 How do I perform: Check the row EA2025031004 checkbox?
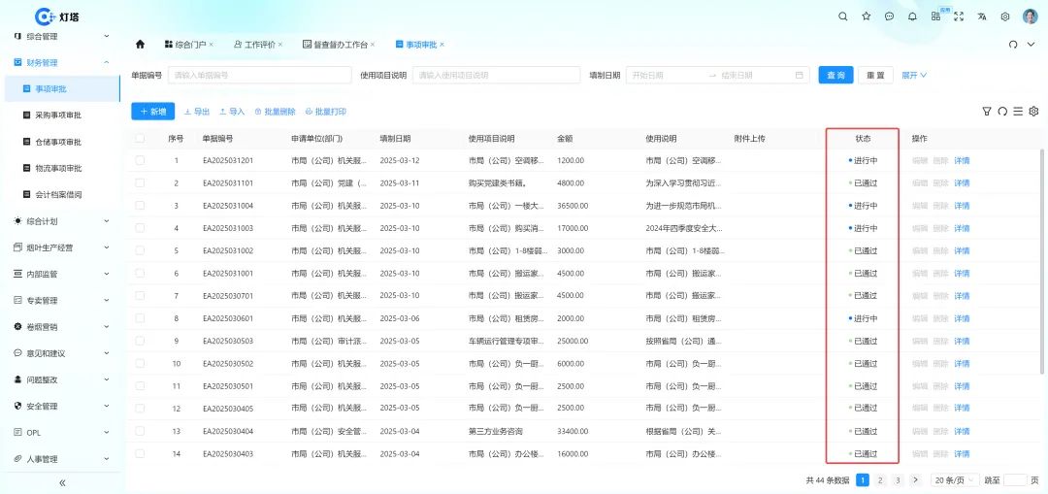[x=140, y=206]
